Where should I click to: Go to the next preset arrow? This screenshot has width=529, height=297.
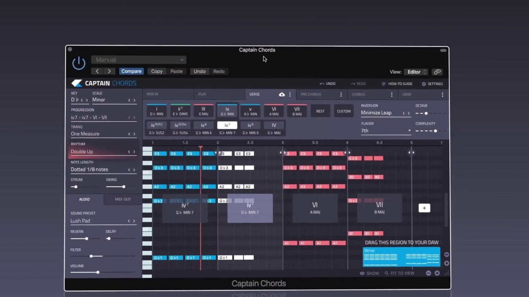109,71
